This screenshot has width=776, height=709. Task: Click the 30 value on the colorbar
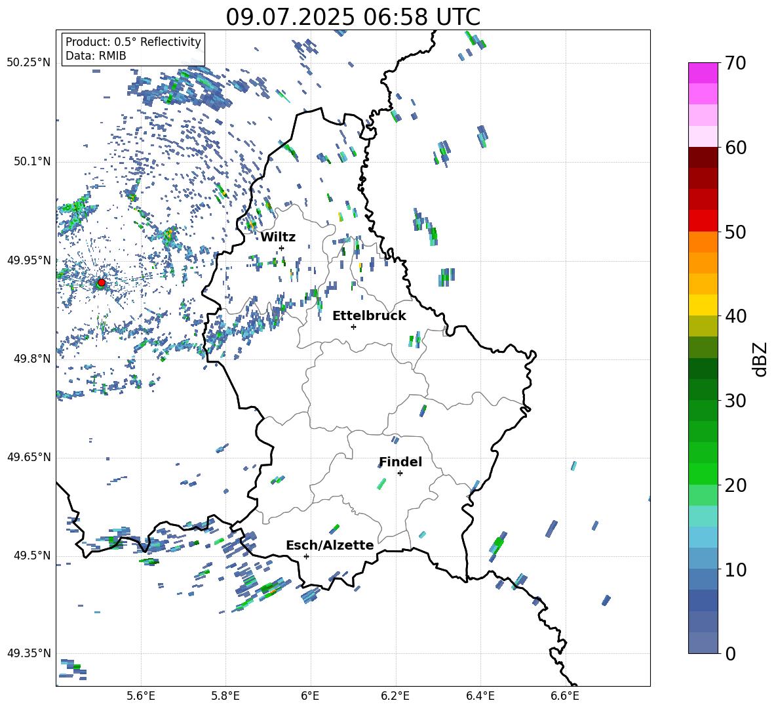[x=735, y=401]
